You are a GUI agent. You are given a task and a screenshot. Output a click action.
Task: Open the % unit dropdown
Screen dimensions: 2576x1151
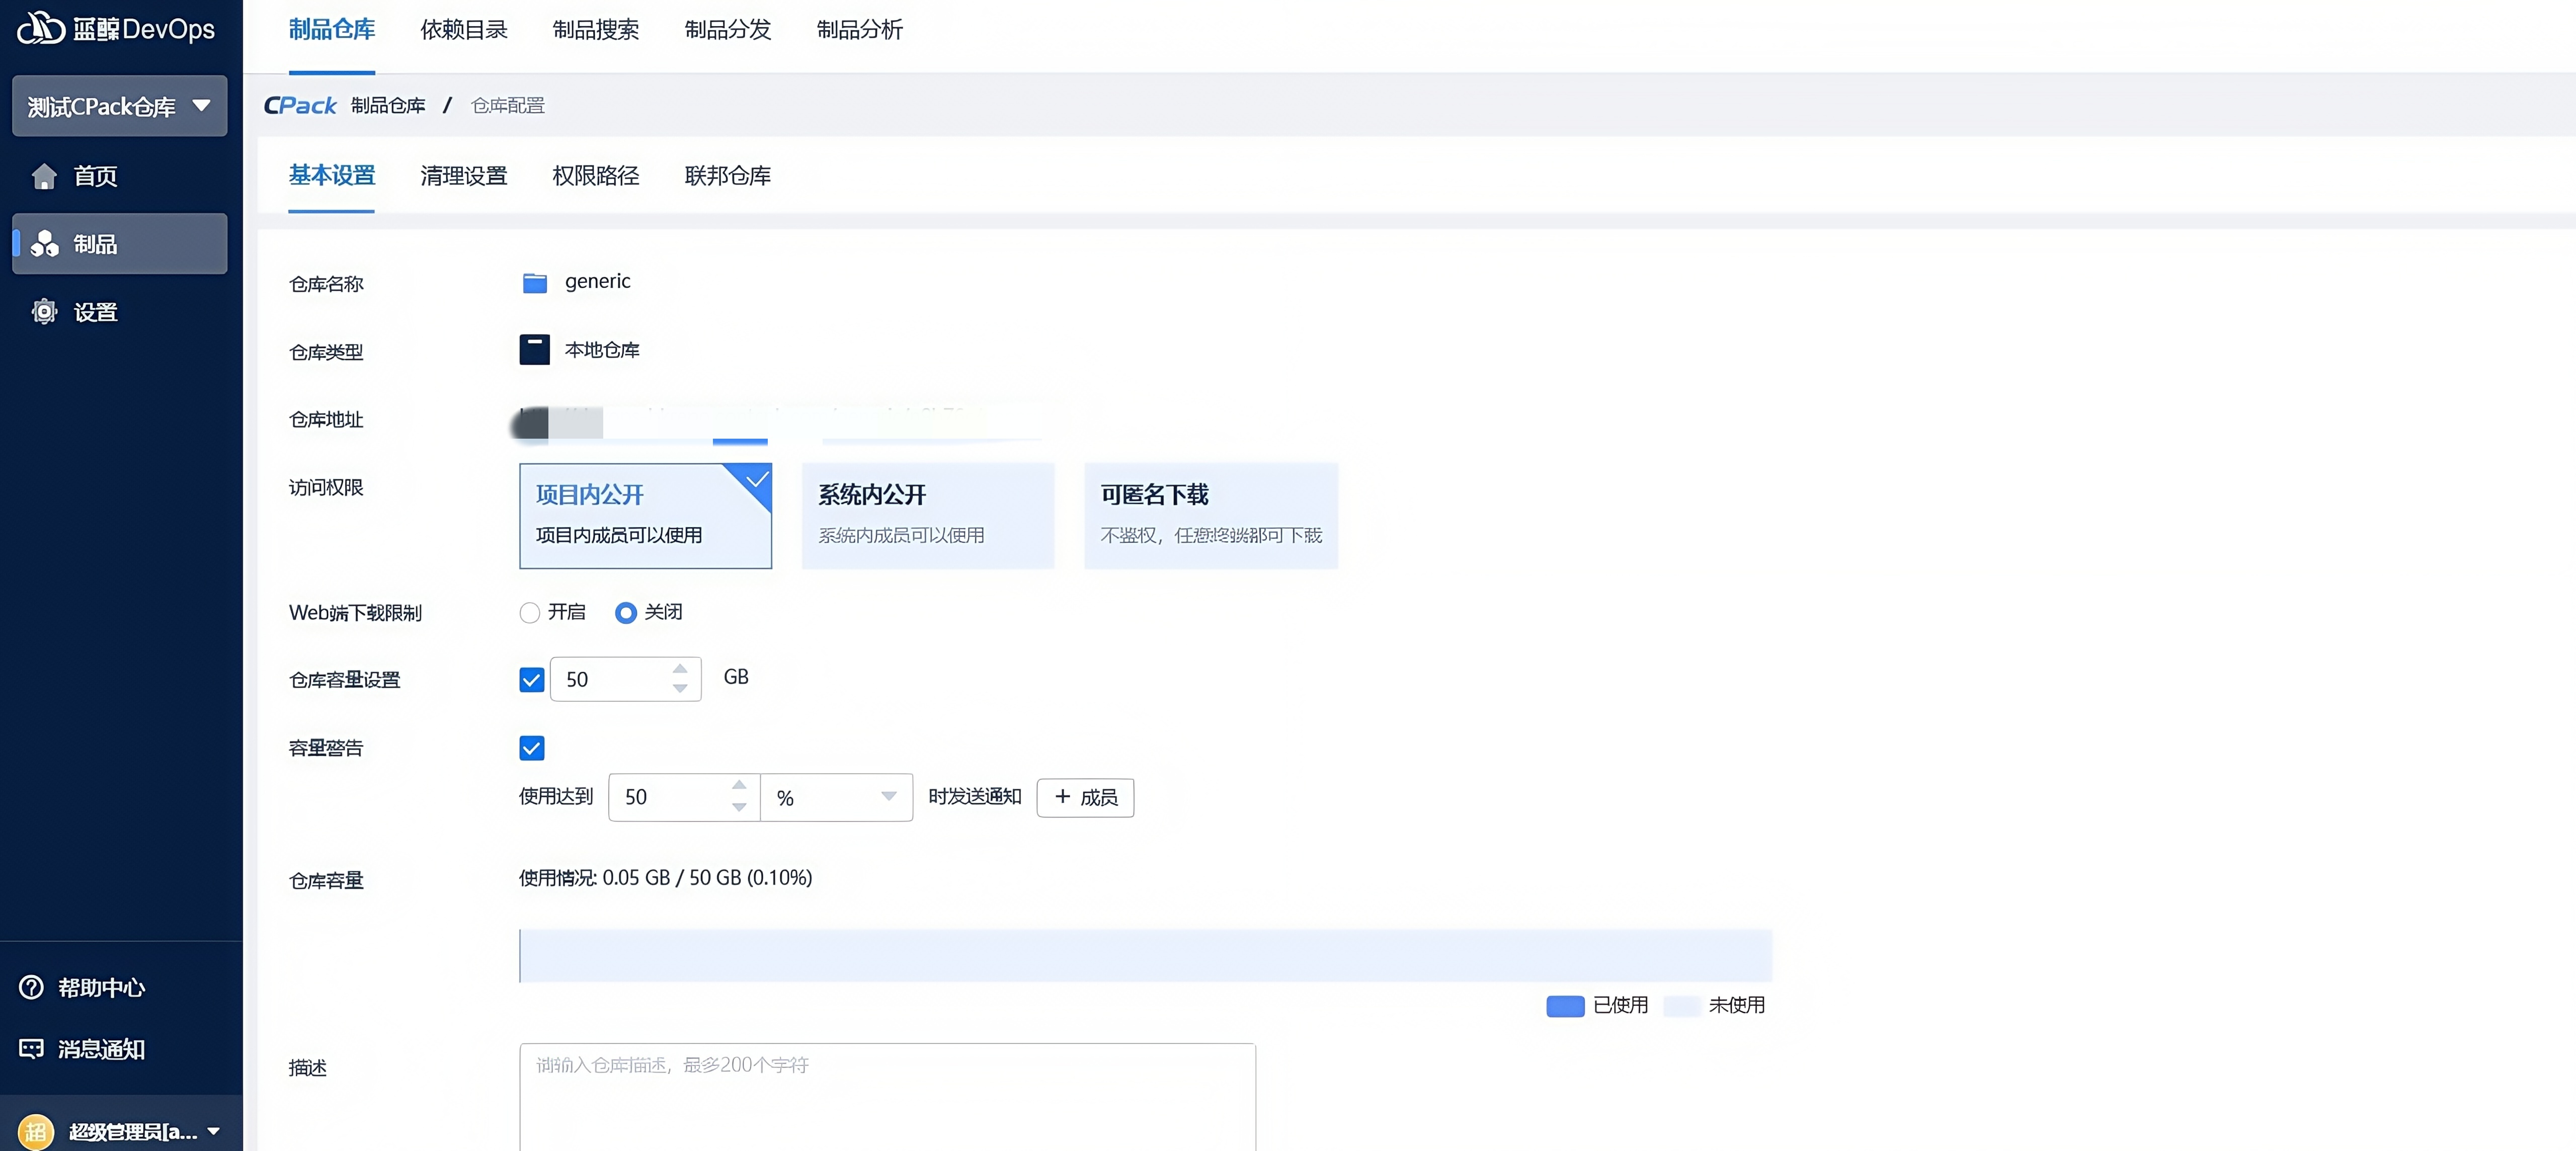coord(836,797)
